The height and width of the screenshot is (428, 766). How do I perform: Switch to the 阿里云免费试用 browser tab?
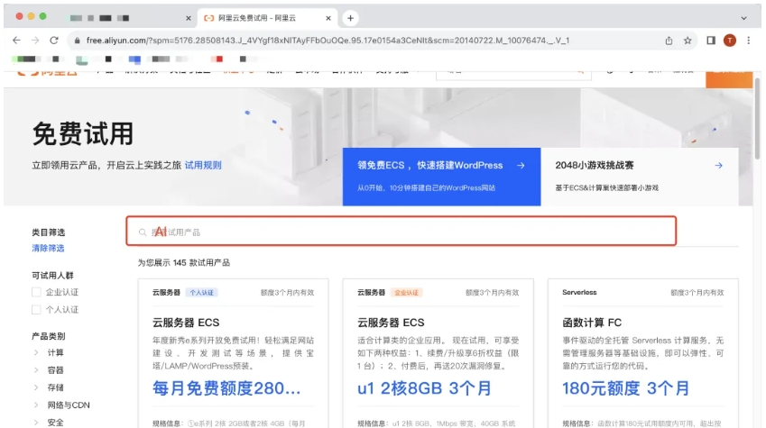click(266, 18)
